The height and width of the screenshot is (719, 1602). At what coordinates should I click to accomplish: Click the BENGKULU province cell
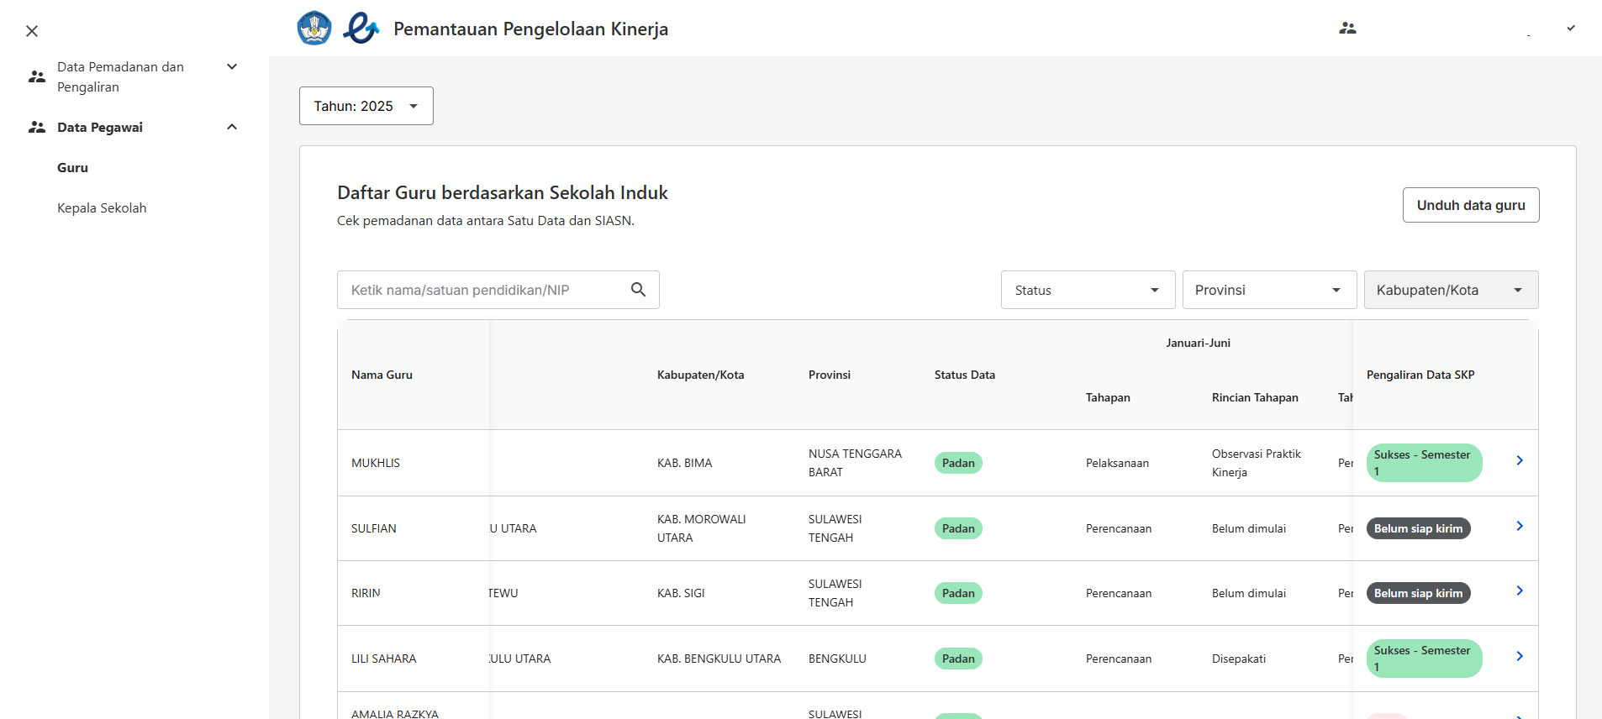click(x=837, y=659)
